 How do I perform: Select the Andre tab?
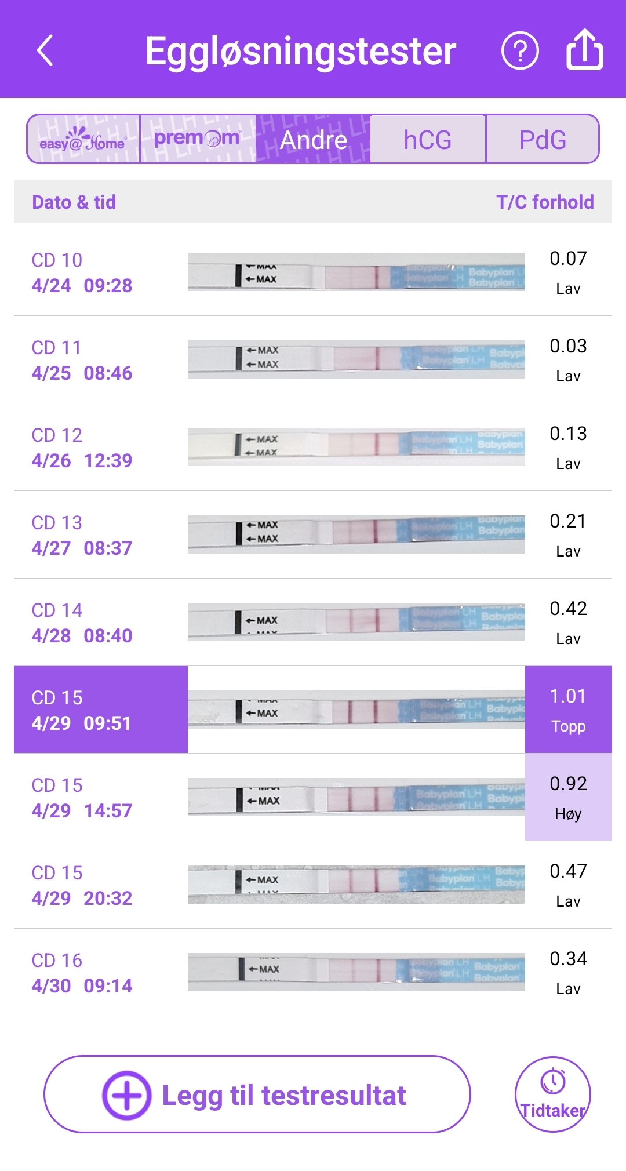[x=313, y=139]
